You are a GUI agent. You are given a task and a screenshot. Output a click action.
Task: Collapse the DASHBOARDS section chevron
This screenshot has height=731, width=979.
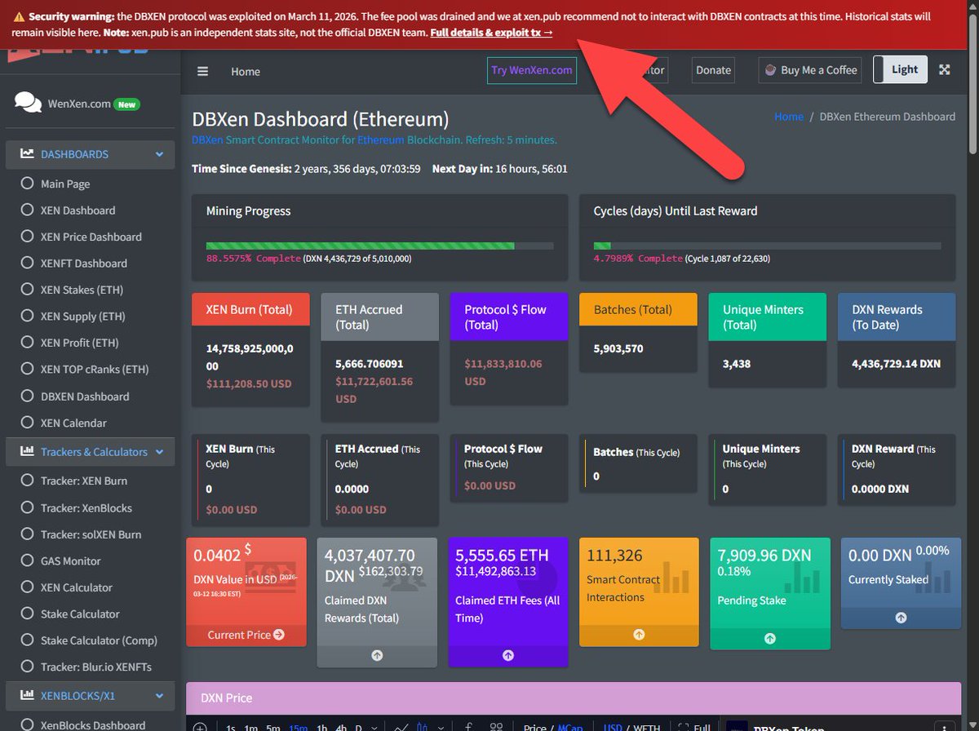[159, 154]
